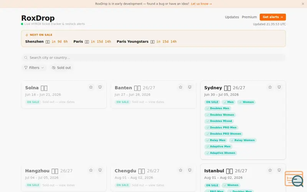Select the Istanbul Women category tag
Image resolution: width=307 pixels, height=192 pixels.
click(x=231, y=185)
